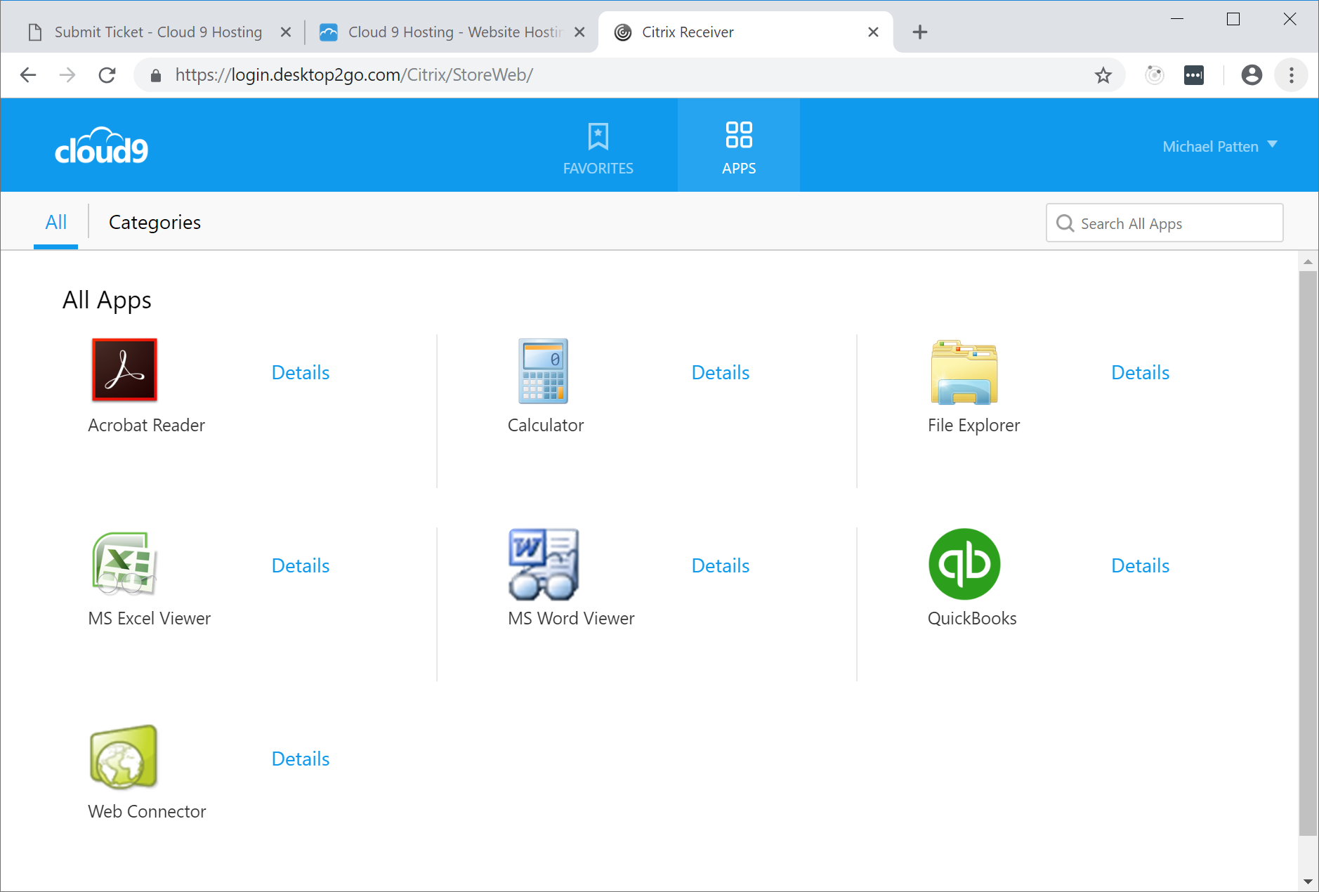Switch to the Categories view
This screenshot has width=1319, height=892.
pos(155,223)
